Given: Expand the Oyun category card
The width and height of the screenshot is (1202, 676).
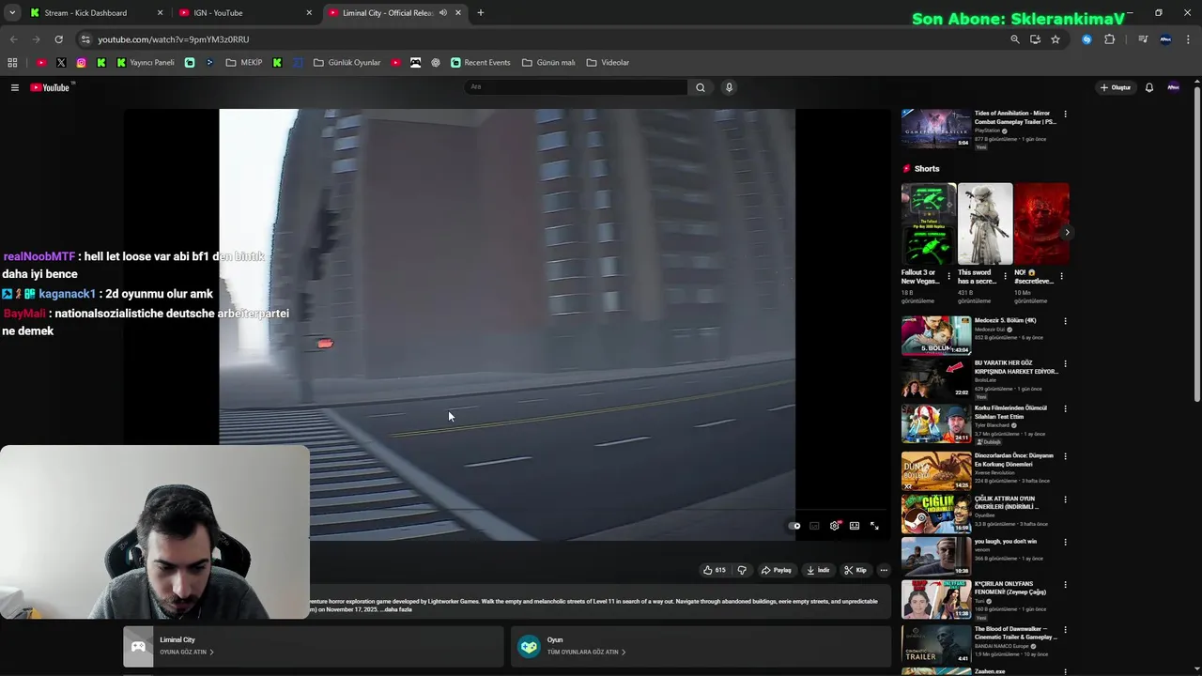Looking at the screenshot, I should [701, 646].
